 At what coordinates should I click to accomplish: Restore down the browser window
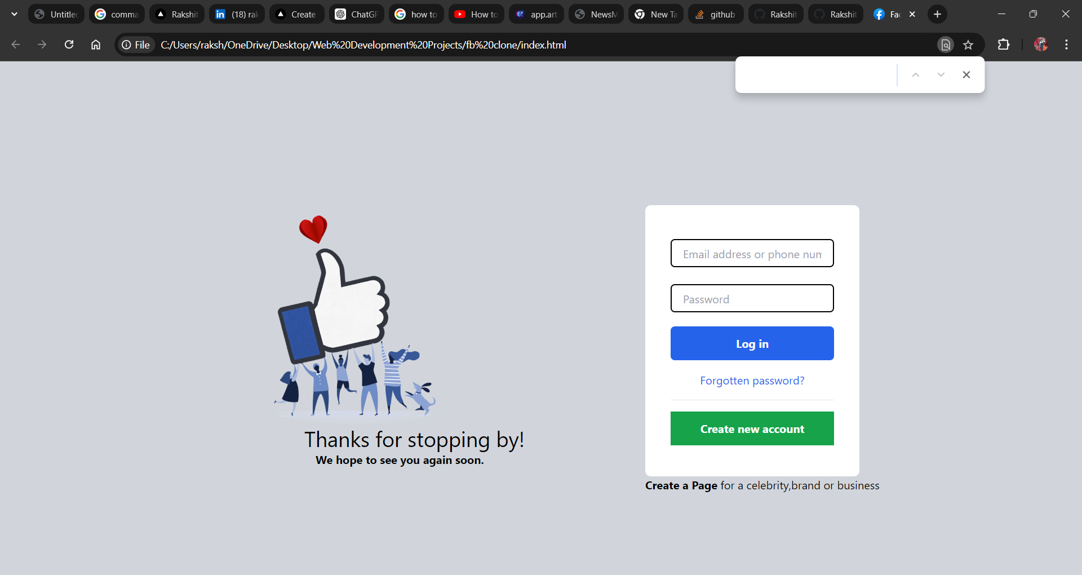coord(1033,14)
